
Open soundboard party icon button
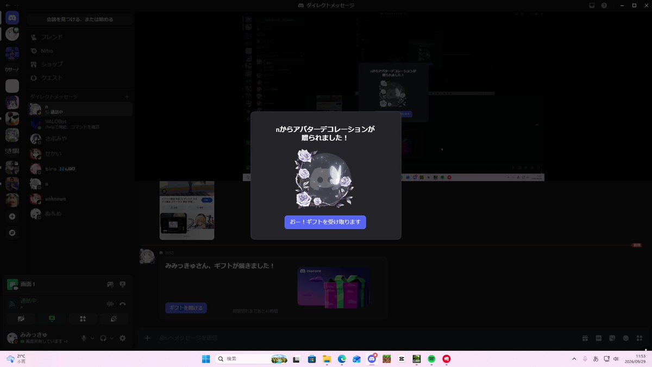(114, 319)
